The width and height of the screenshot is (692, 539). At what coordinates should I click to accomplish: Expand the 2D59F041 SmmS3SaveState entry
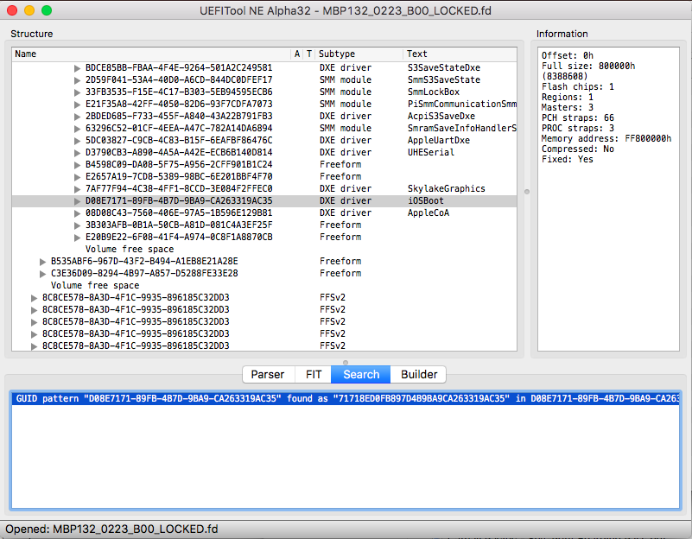click(x=77, y=80)
